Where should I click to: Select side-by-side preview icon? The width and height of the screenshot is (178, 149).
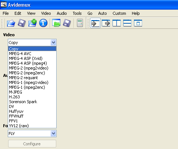pos(117,23)
